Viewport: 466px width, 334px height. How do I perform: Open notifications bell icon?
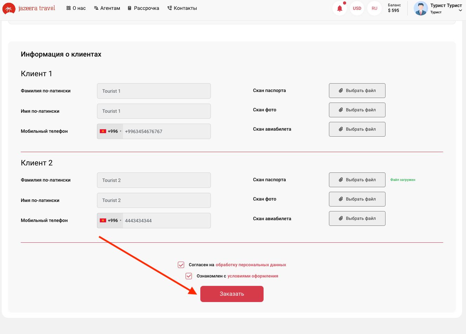pos(339,8)
